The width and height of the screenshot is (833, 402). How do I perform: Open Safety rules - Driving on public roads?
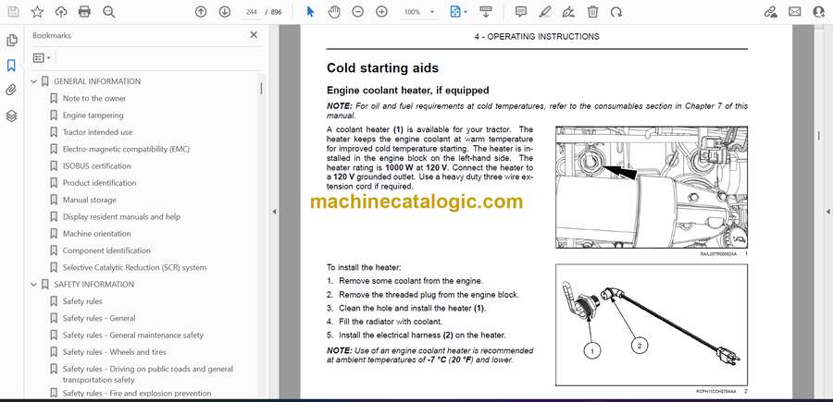(148, 374)
